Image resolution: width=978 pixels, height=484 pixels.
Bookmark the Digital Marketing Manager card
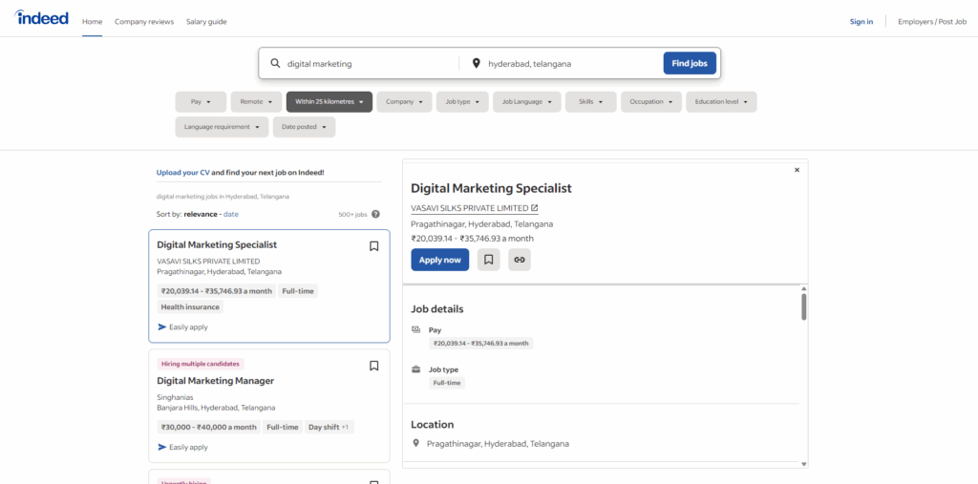[373, 367]
